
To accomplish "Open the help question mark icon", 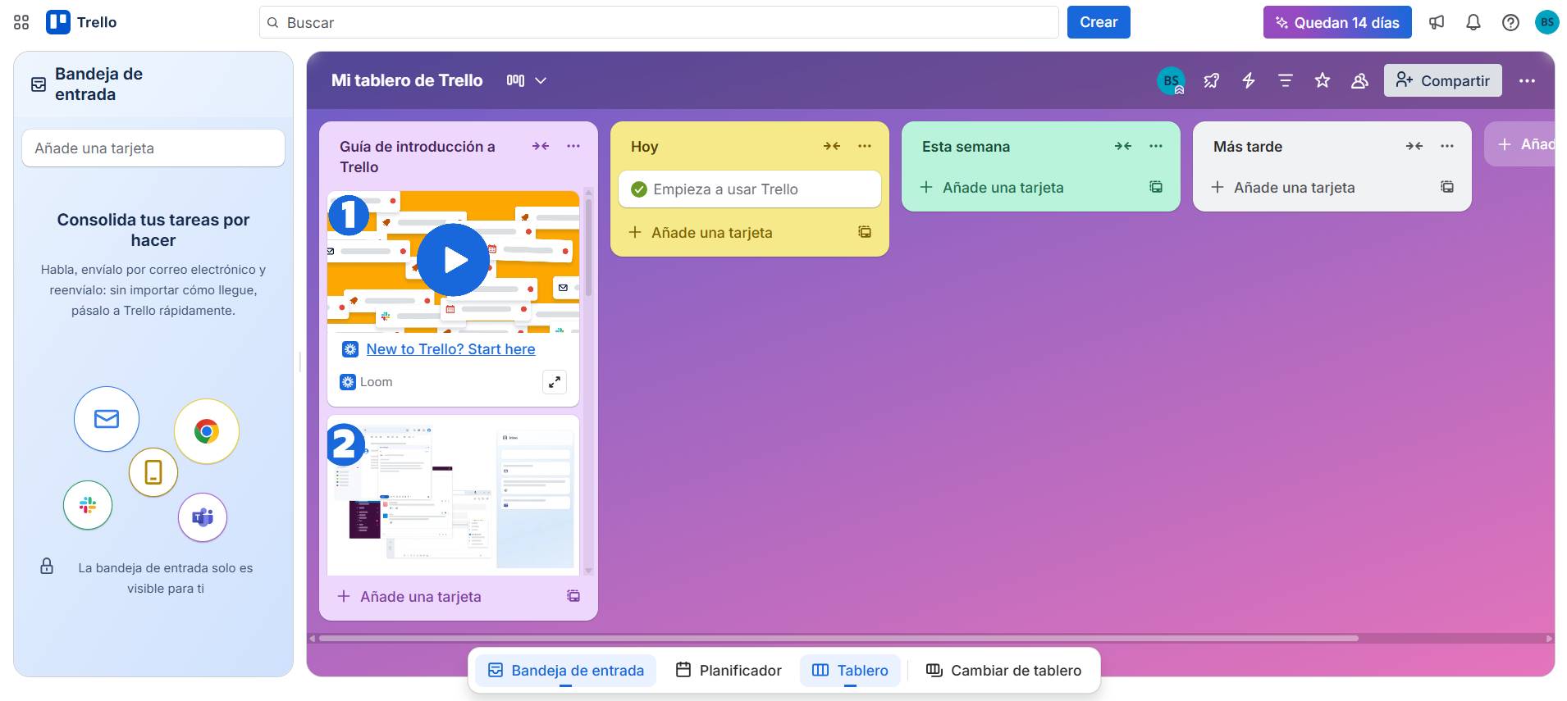I will click(x=1510, y=22).
